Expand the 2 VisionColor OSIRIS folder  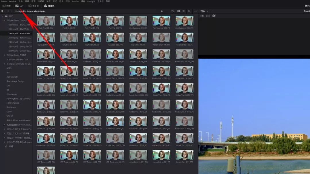pos(4,55)
